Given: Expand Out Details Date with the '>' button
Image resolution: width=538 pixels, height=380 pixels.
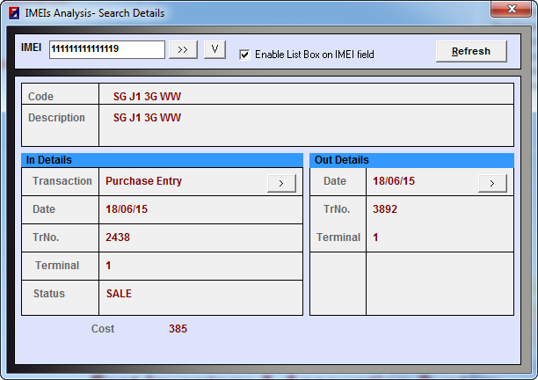Looking at the screenshot, I should tap(492, 182).
